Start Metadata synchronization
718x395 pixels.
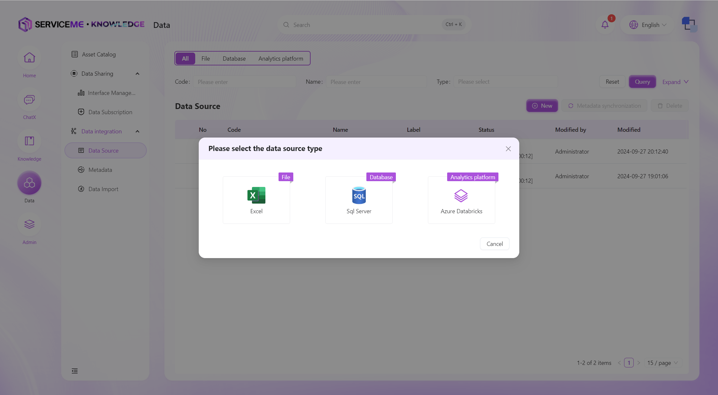click(605, 106)
